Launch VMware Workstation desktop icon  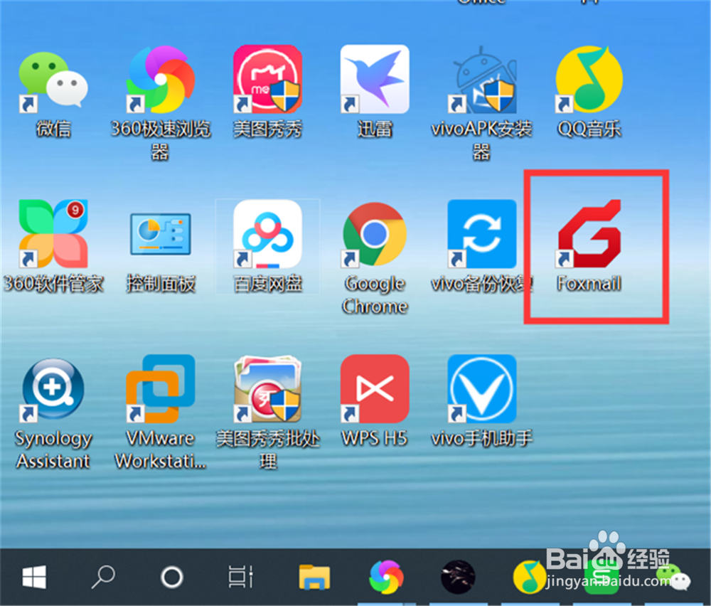[161, 389]
